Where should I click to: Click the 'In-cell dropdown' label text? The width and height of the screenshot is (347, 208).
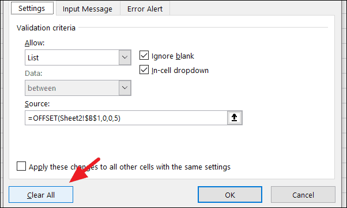point(180,70)
